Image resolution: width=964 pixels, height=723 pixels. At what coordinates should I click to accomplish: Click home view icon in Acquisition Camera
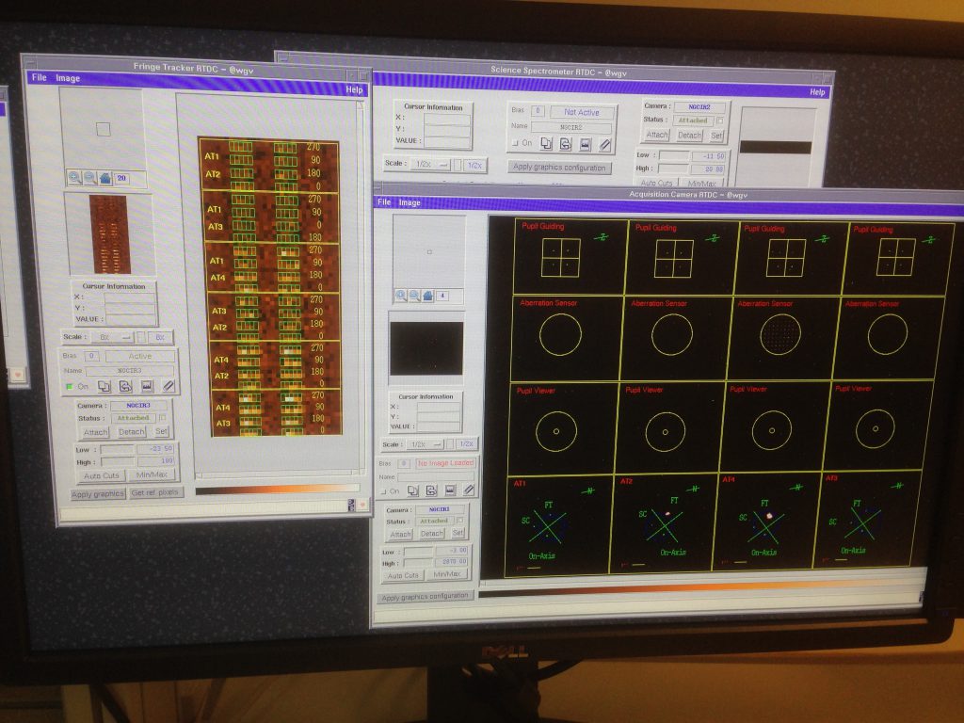(428, 296)
